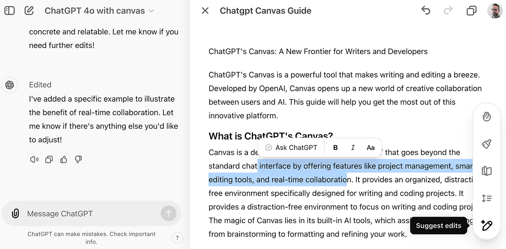Open the Add emojis tool in the canvas toolbar
The height and width of the screenshot is (249, 506).
pyautogui.click(x=486, y=116)
